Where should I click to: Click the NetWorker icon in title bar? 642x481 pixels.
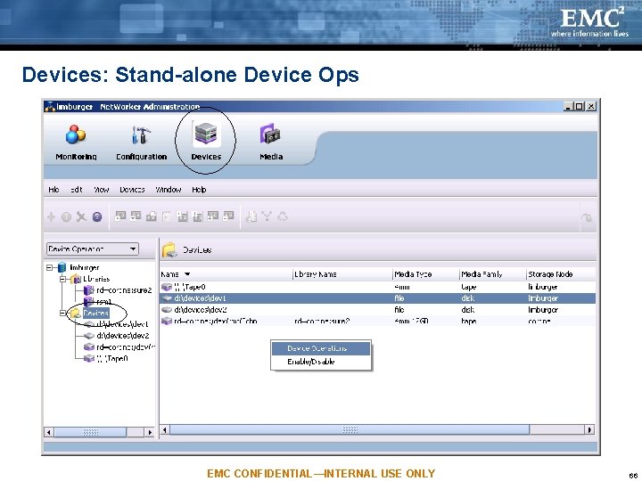click(x=50, y=107)
